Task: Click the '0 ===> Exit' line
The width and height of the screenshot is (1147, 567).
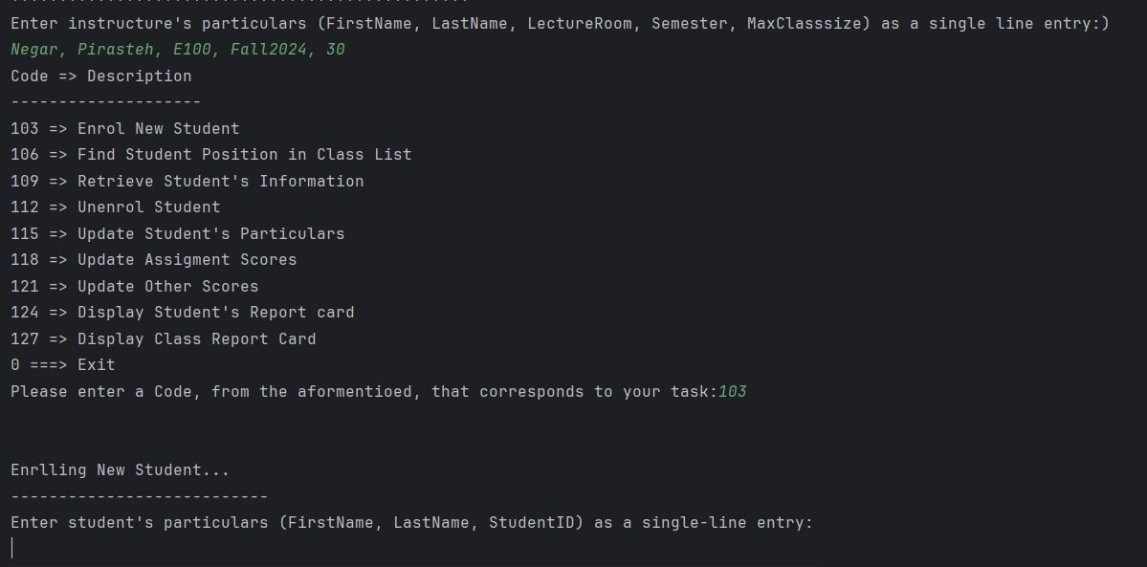Action: click(63, 365)
